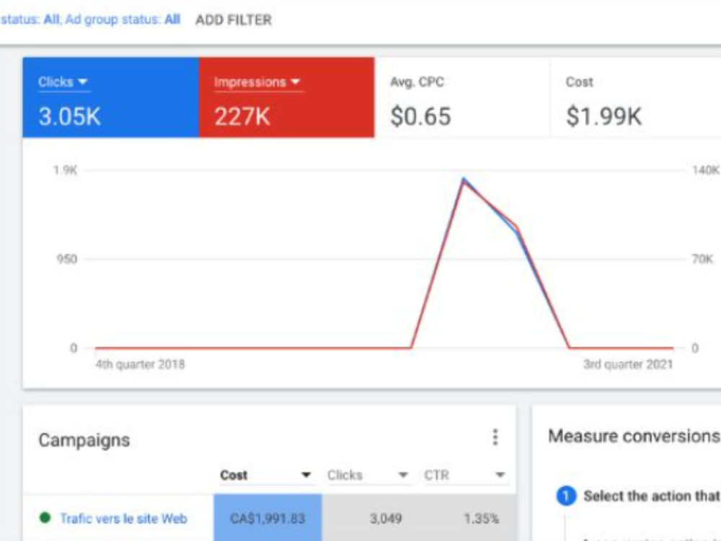Open the Clicks metric dropdown
This screenshot has width=721, height=541.
pos(63,82)
